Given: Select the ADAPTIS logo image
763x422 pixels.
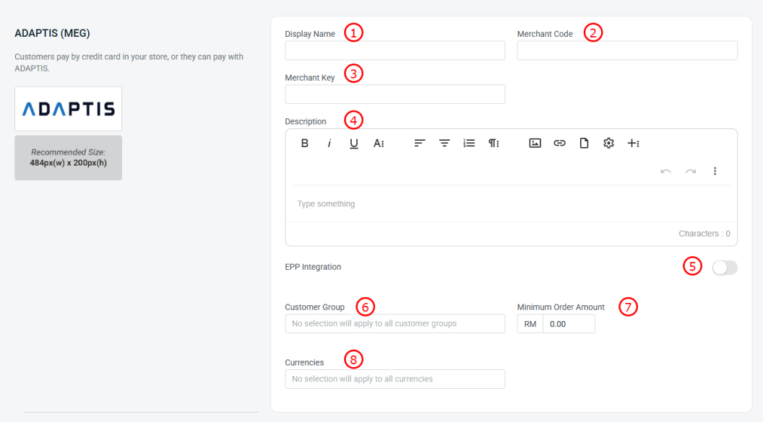Looking at the screenshot, I should 68,109.
